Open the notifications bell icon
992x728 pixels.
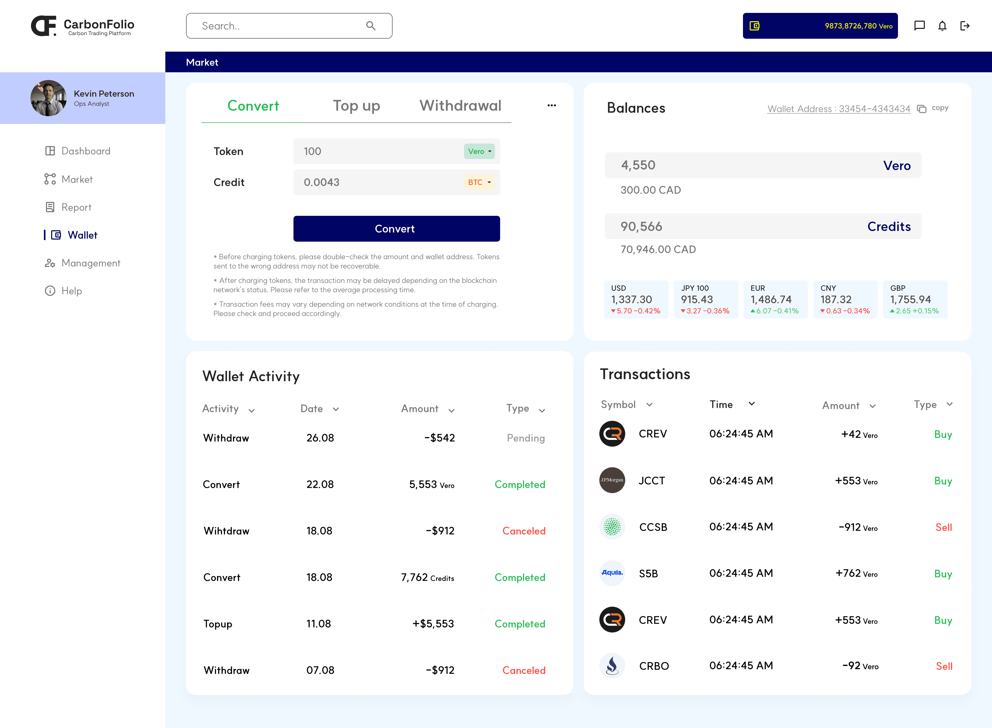942,26
